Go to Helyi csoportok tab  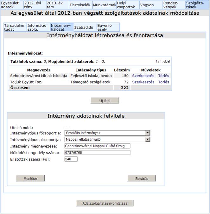[x=128, y=5]
